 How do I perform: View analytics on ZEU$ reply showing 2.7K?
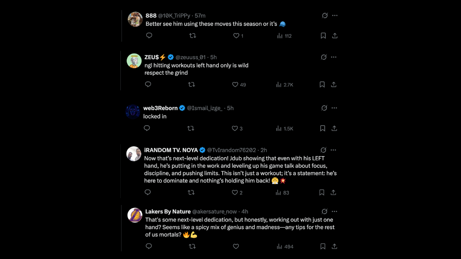tap(284, 85)
